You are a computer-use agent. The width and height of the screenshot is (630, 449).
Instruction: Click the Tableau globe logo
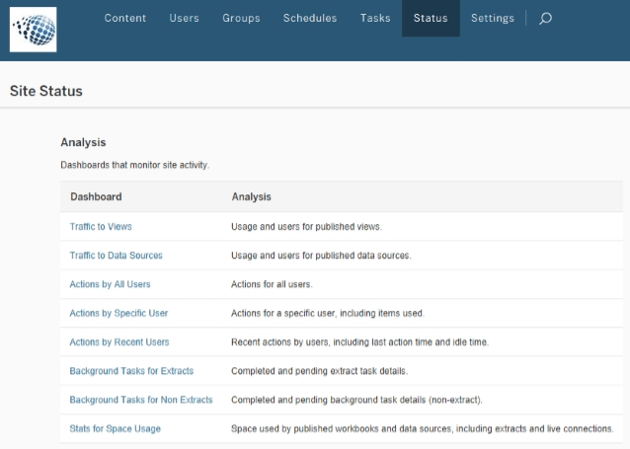(x=33, y=29)
